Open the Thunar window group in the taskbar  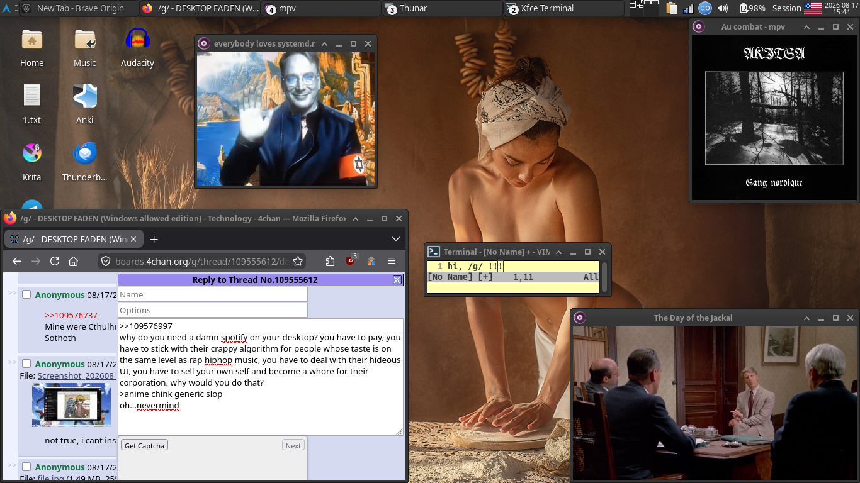point(443,8)
